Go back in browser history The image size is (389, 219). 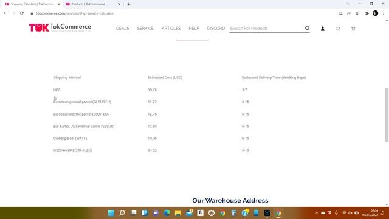(5, 13)
